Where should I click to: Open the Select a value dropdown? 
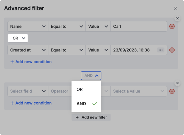point(139,91)
